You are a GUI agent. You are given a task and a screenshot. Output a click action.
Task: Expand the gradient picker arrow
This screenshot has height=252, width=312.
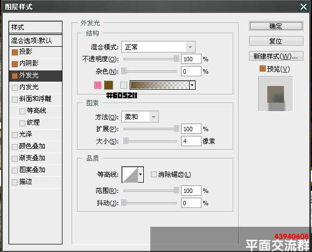coord(192,85)
